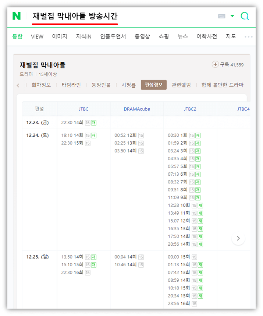Select the 뉴스 tab

183,36
